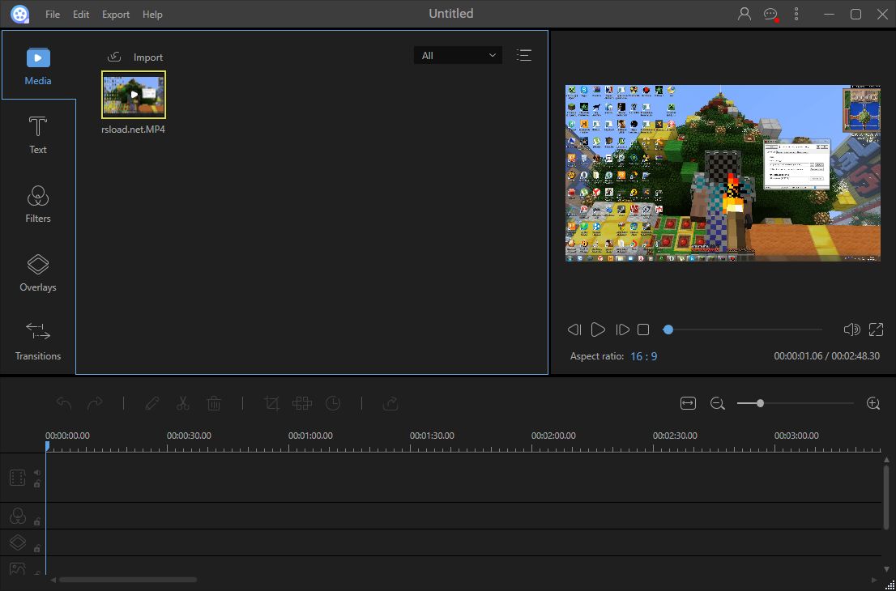The image size is (896, 591).
Task: Open the Overlays panel
Action: pos(37,273)
